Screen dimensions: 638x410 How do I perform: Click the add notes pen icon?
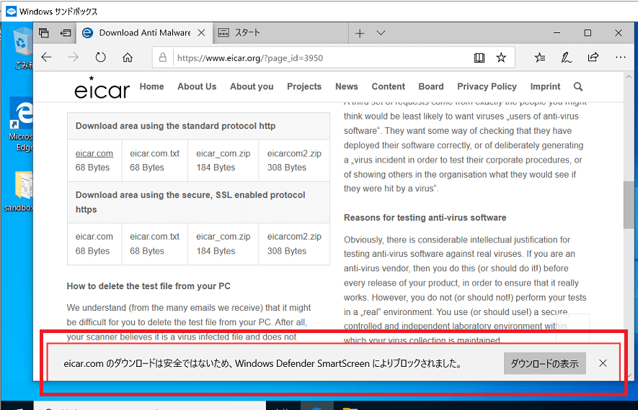[566, 58]
